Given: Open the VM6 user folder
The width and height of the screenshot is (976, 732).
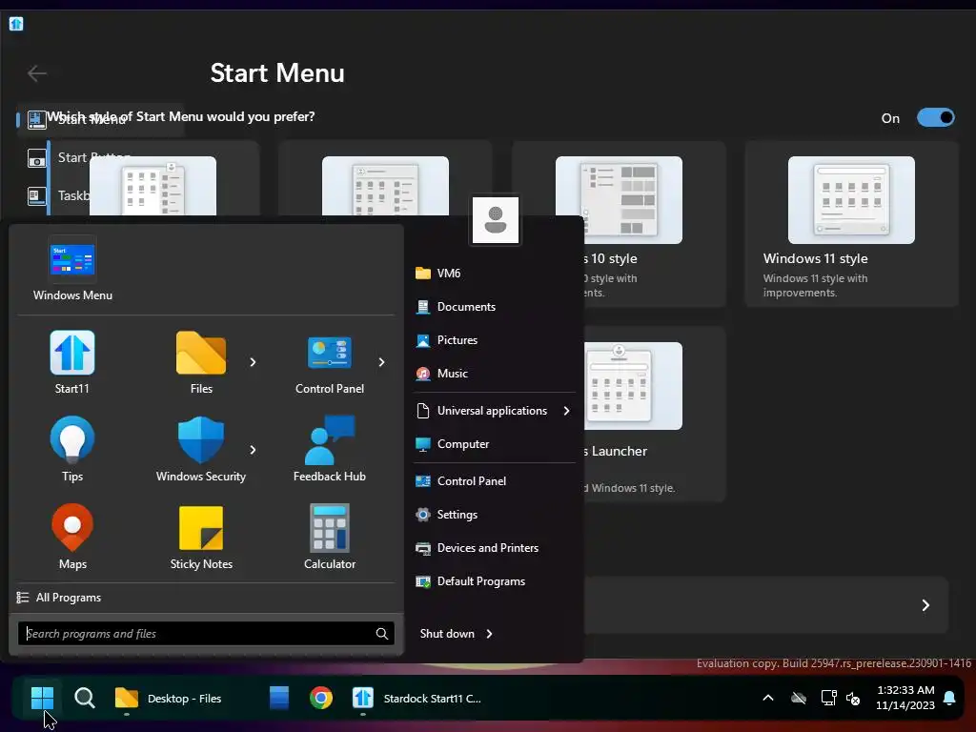Looking at the screenshot, I should 493,274.
